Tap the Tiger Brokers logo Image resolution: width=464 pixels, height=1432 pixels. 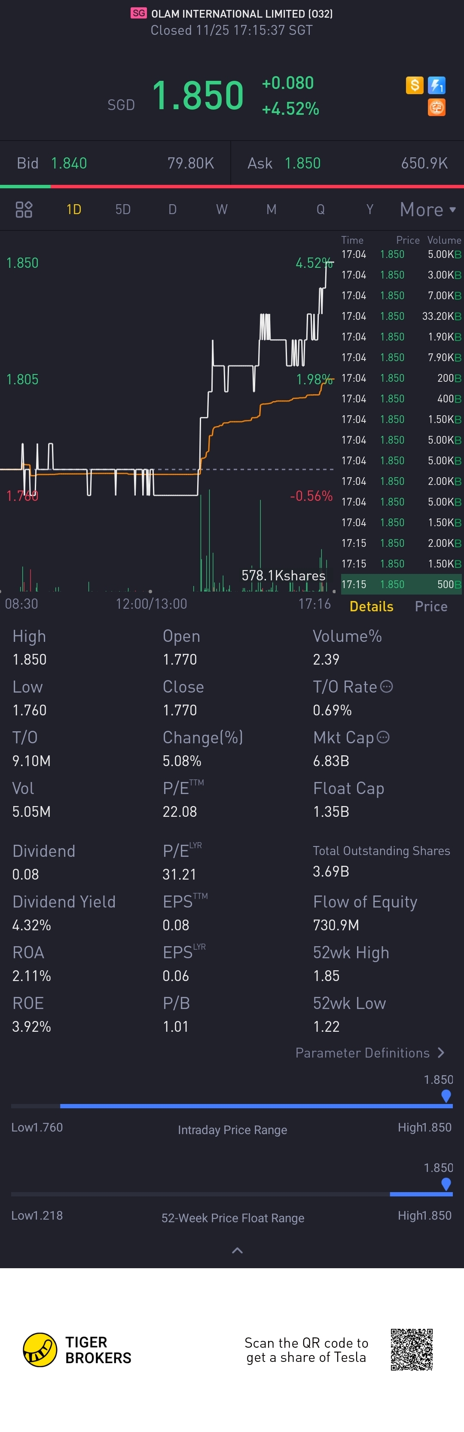(77, 1350)
